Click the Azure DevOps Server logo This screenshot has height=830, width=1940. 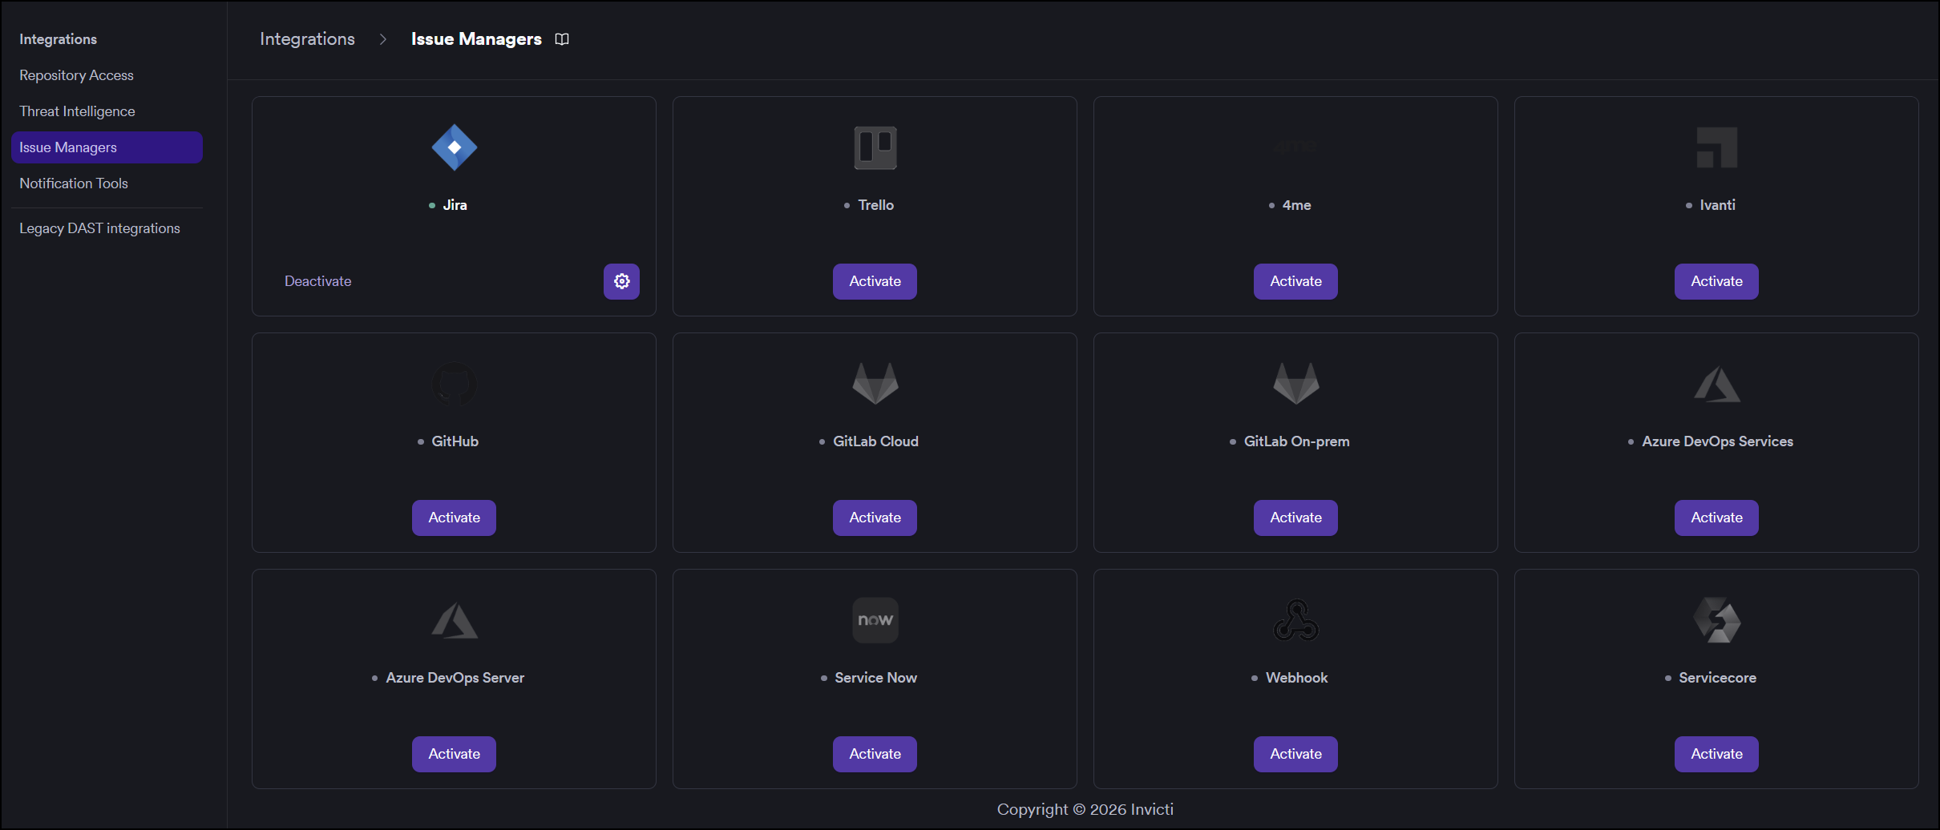tap(455, 620)
